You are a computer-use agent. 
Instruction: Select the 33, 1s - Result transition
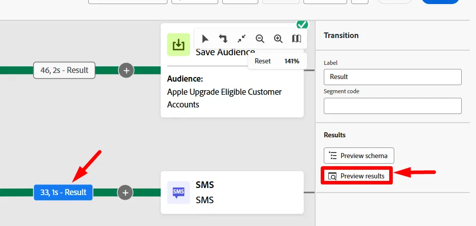pyautogui.click(x=63, y=193)
